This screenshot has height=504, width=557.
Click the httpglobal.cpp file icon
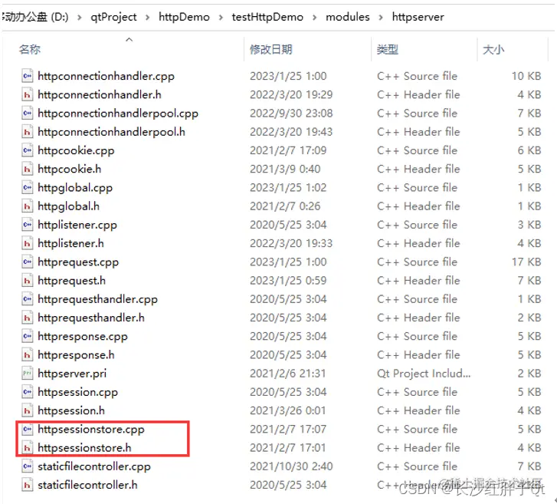[x=28, y=187]
